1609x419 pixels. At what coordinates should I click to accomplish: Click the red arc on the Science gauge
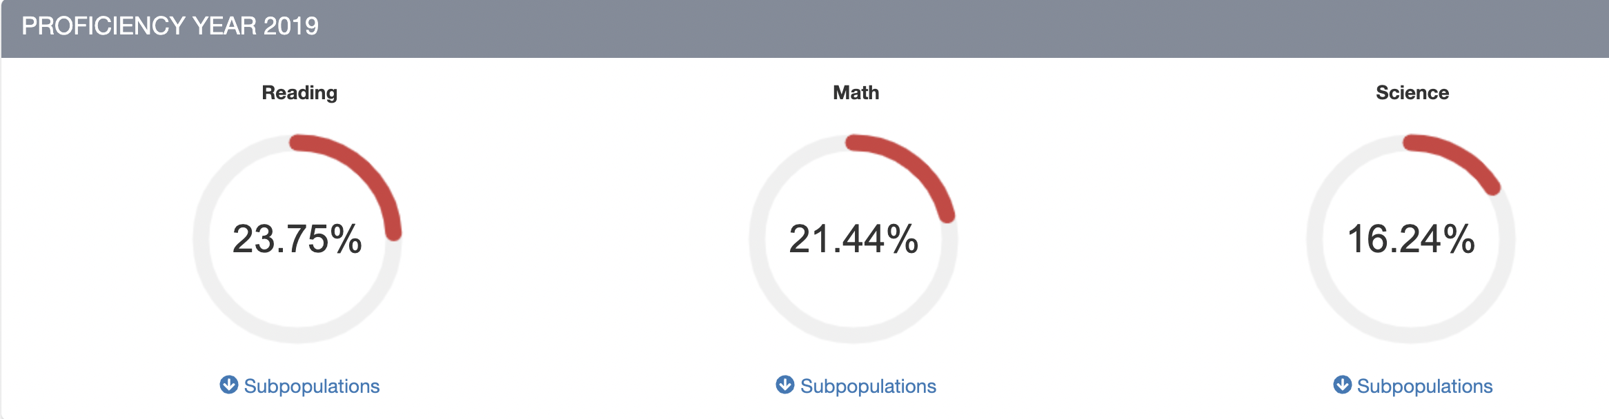coord(1459,154)
